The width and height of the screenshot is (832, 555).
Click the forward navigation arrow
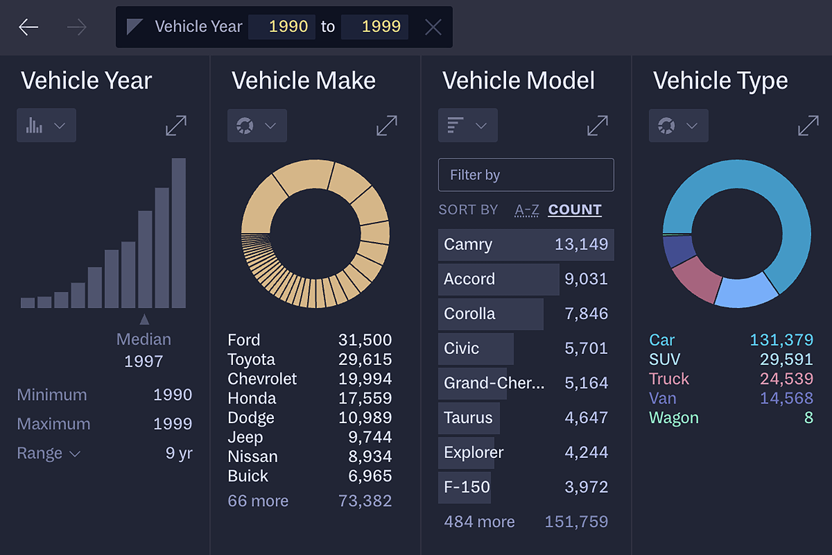click(76, 27)
